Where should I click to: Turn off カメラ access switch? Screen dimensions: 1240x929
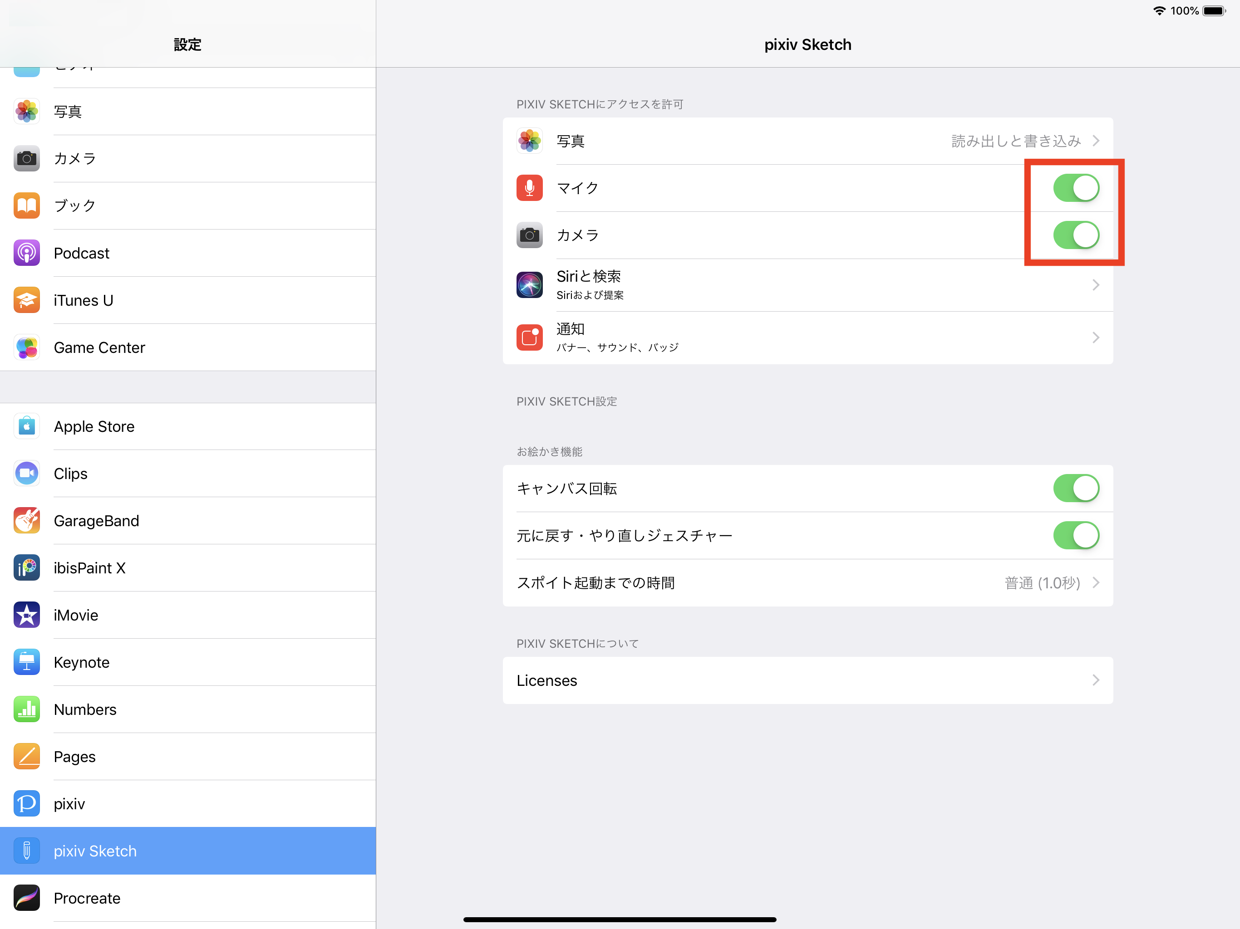point(1076,235)
